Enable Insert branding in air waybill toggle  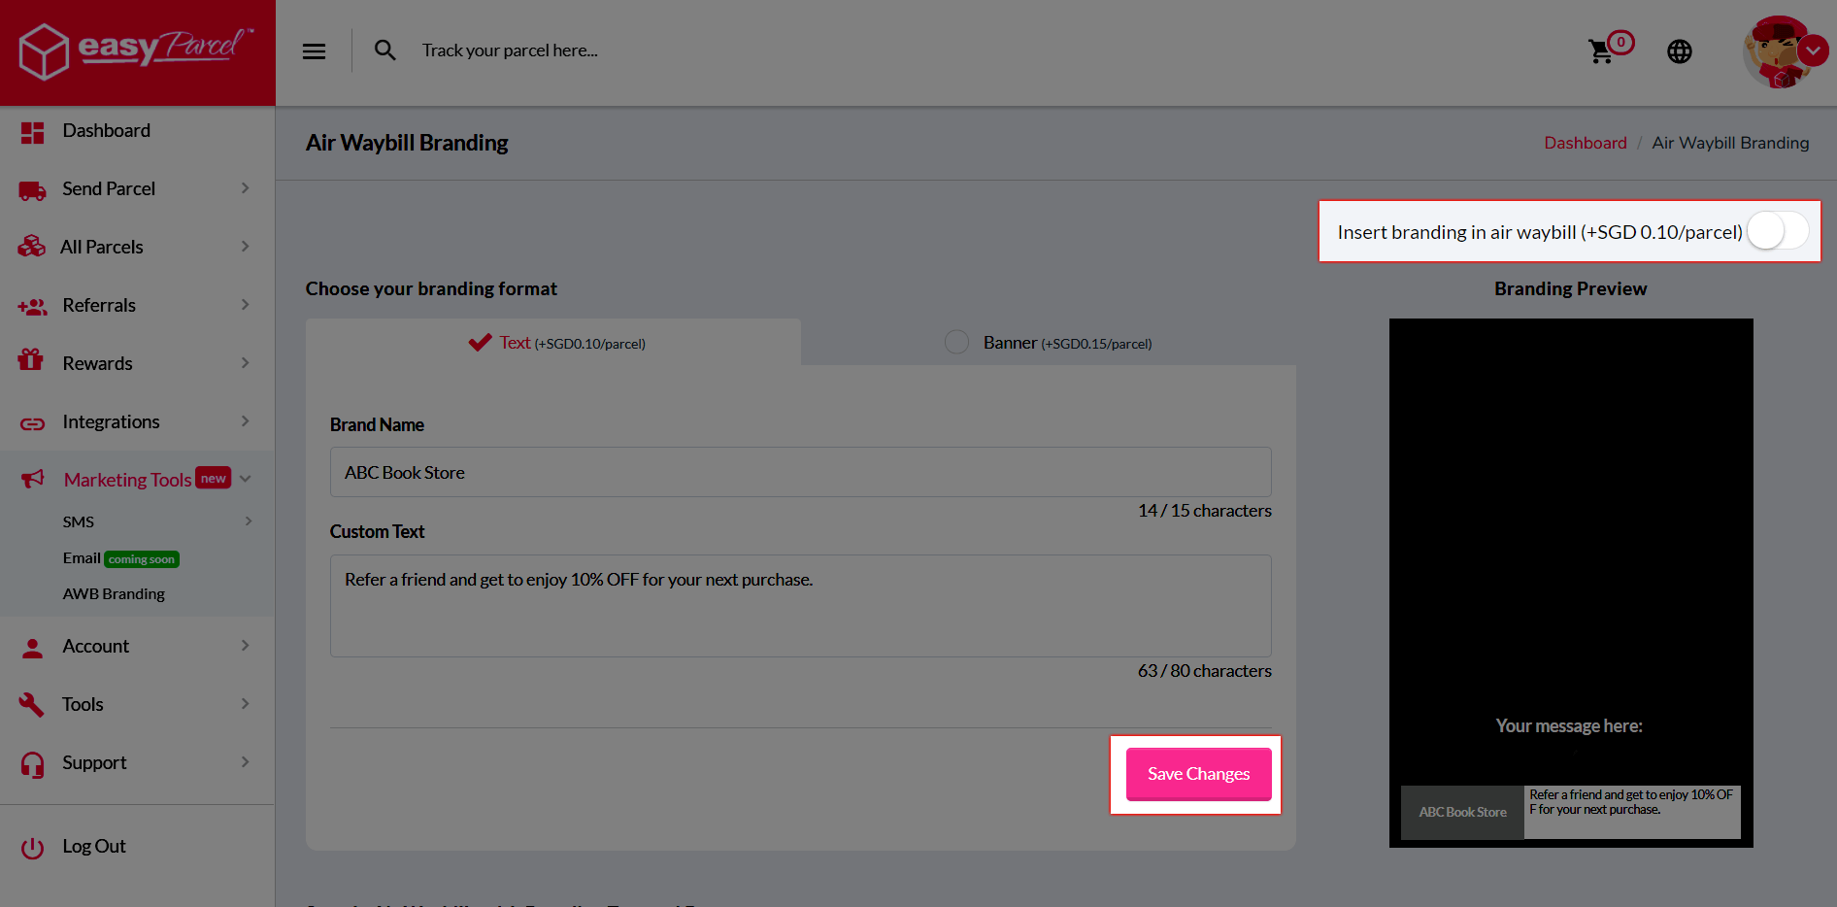pyautogui.click(x=1777, y=231)
